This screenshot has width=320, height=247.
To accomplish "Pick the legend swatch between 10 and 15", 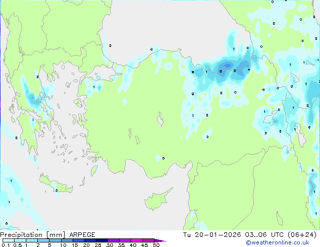I will click(x=67, y=240).
